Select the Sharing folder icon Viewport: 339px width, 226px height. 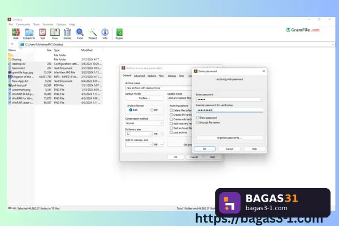pos(10,59)
